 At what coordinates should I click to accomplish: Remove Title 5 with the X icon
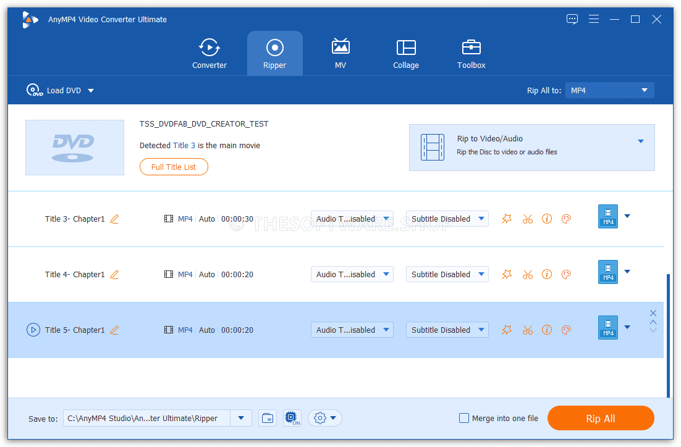tap(653, 313)
